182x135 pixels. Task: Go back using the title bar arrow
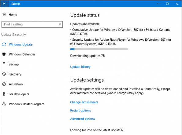[x=4, y=4]
